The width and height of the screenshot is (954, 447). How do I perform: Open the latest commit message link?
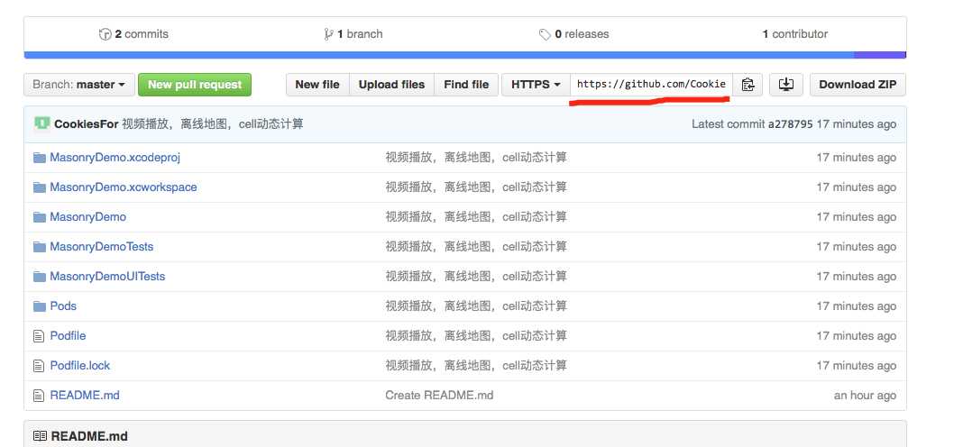212,124
